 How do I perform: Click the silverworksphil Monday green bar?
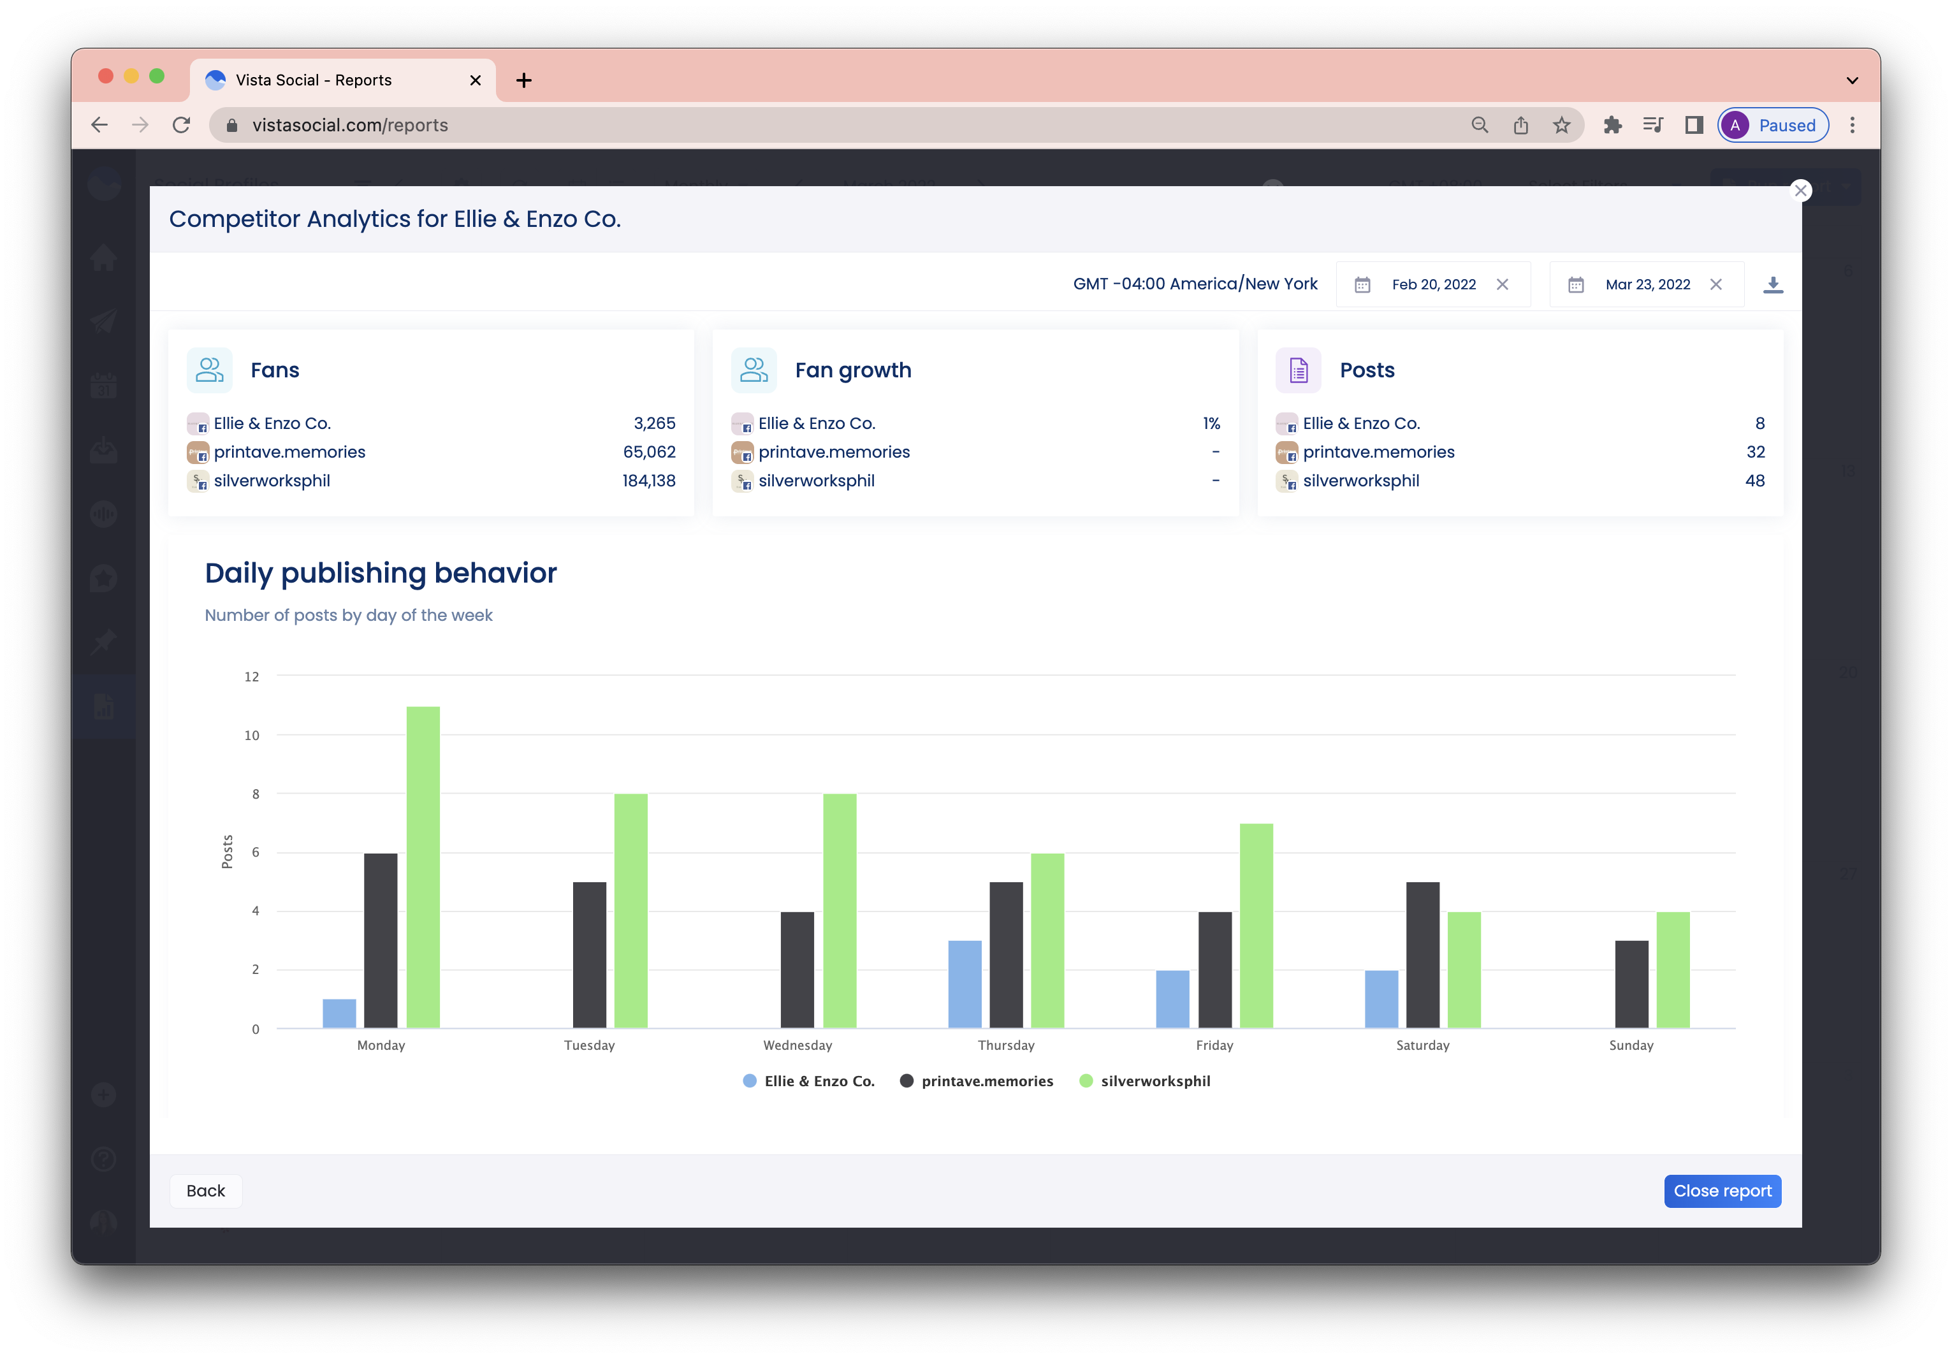(x=423, y=867)
